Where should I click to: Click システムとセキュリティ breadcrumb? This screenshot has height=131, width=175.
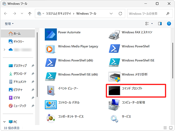pyautogui.click(x=58, y=14)
